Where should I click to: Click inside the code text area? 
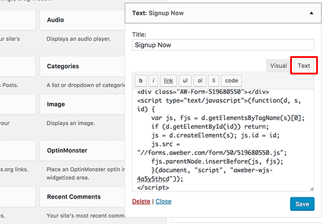click(x=223, y=140)
